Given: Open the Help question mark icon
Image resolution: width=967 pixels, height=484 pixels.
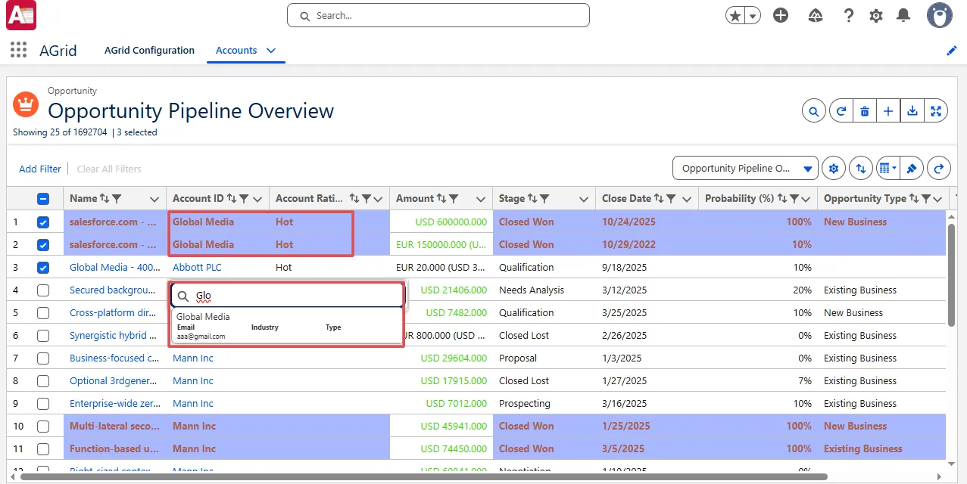Looking at the screenshot, I should pyautogui.click(x=848, y=15).
